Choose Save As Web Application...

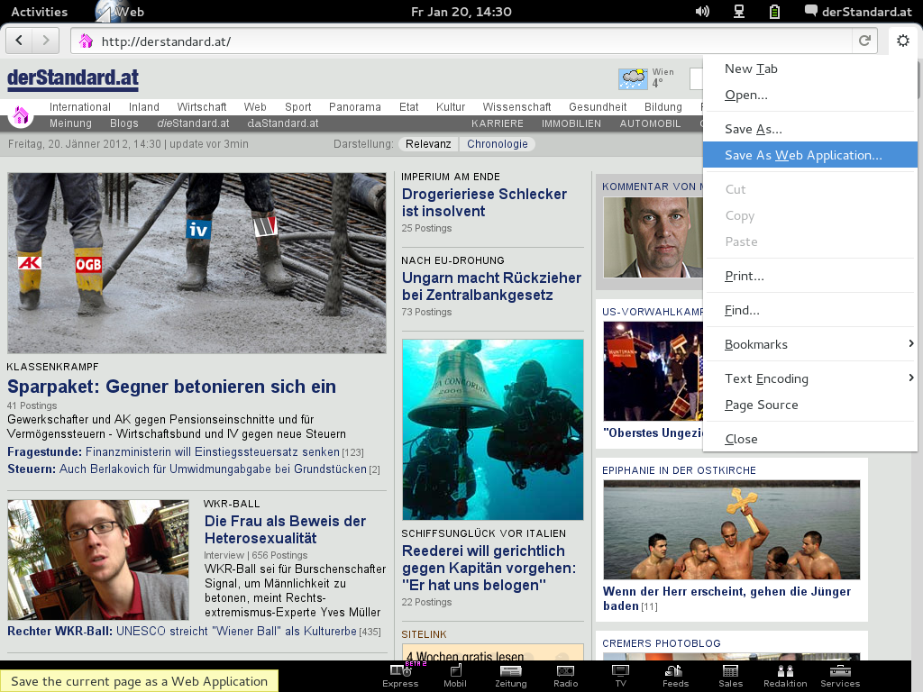(810, 155)
